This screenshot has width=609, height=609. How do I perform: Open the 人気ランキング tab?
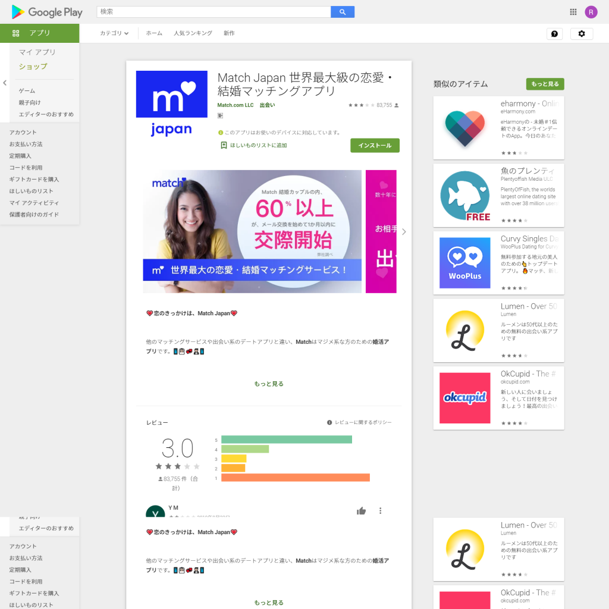pyautogui.click(x=193, y=33)
